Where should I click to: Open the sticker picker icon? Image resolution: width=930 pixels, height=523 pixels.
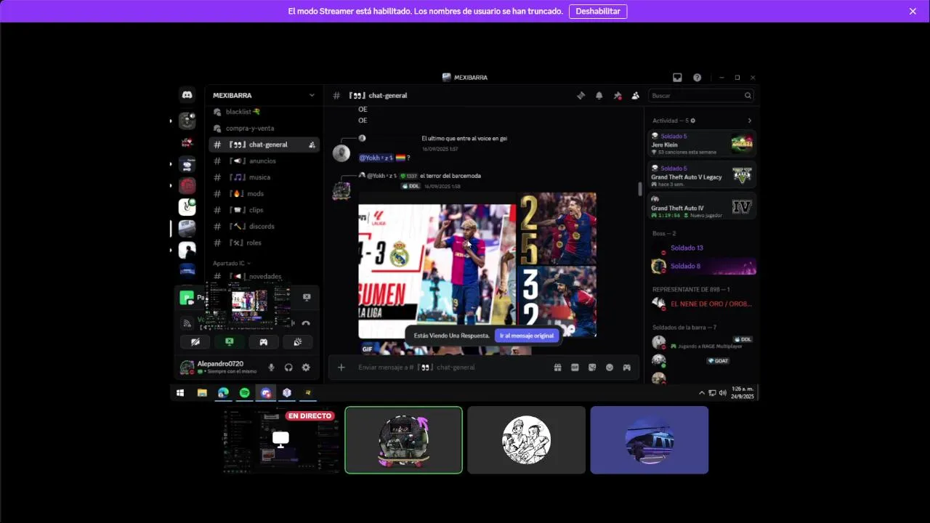point(592,368)
